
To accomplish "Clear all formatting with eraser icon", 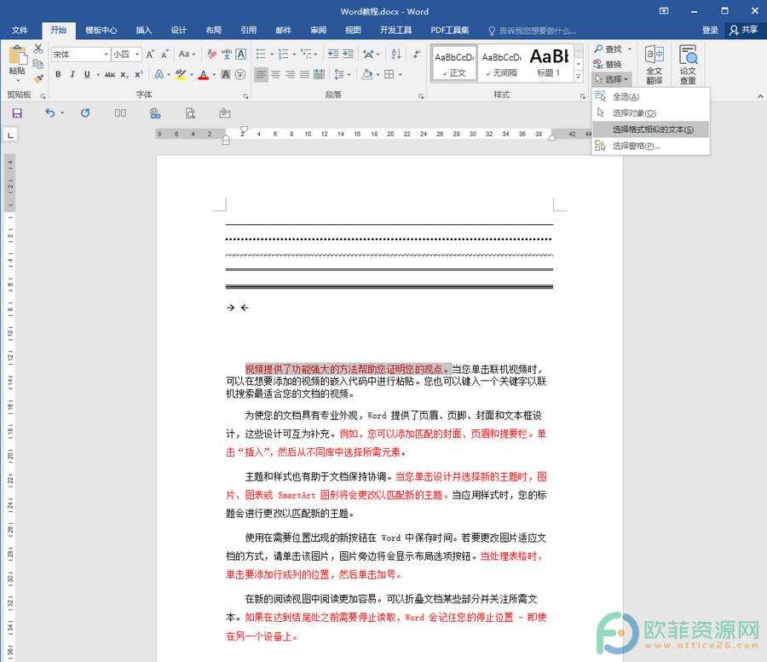I will click(212, 55).
